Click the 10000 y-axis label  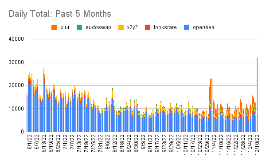coord(16,109)
